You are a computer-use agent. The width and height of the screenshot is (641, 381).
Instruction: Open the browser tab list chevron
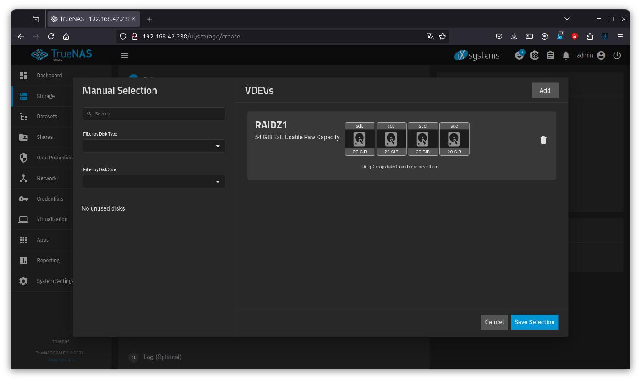(x=567, y=19)
